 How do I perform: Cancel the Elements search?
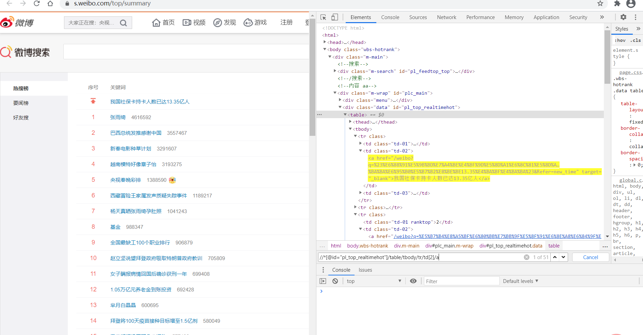point(591,257)
